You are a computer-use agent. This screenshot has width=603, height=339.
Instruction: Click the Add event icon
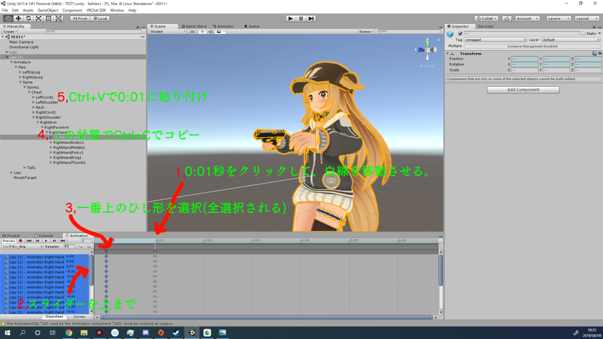click(88, 247)
